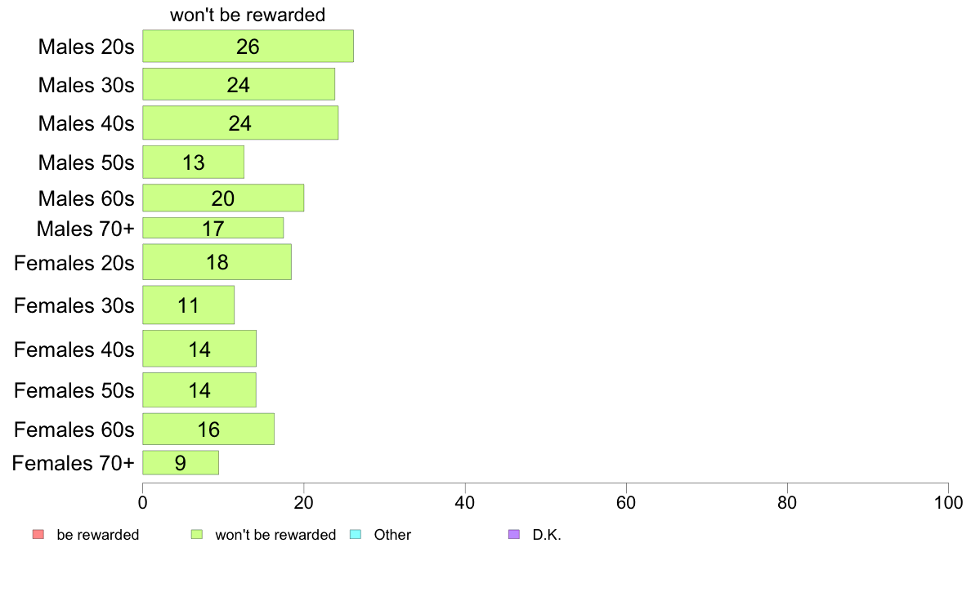Click the Females 20s bar showing 18
The width and height of the screenshot is (971, 601).
[217, 262]
